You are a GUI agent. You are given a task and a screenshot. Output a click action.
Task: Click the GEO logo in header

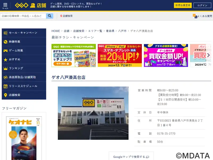click(x=22, y=5)
